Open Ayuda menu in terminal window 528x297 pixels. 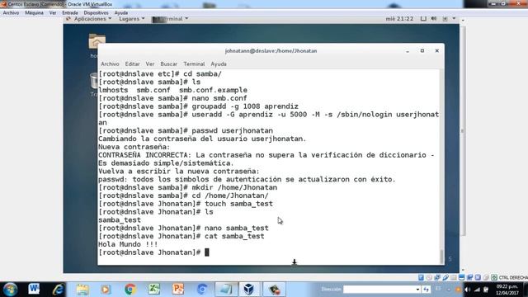click(219, 64)
